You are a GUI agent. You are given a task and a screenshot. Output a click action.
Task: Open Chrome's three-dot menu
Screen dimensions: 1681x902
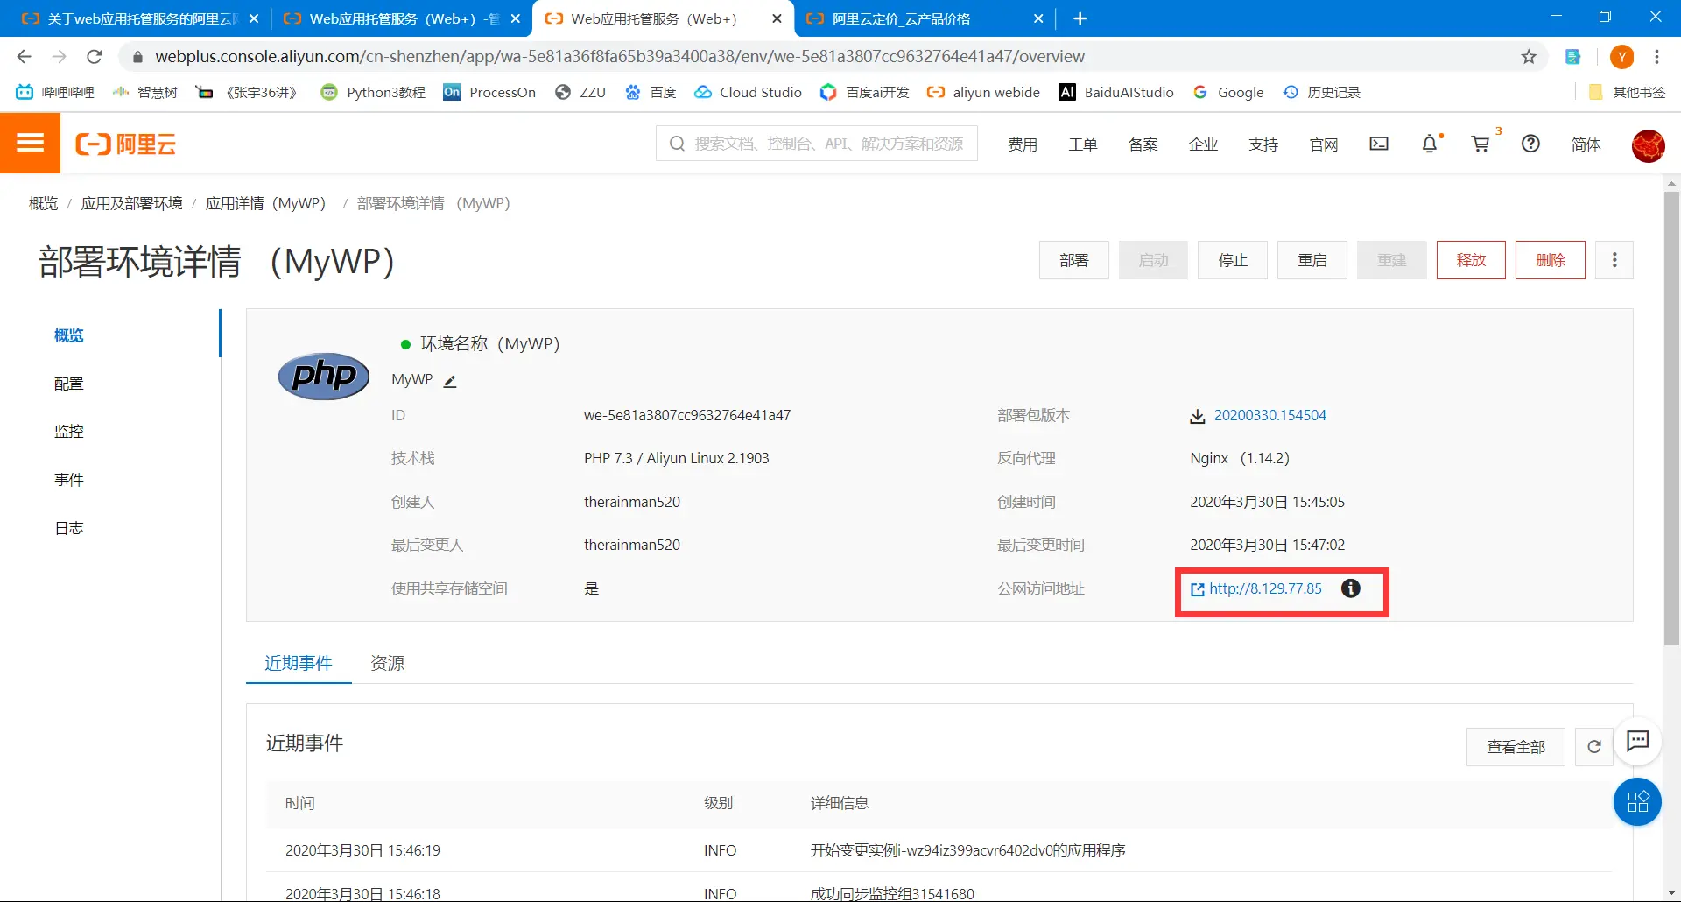click(x=1656, y=57)
